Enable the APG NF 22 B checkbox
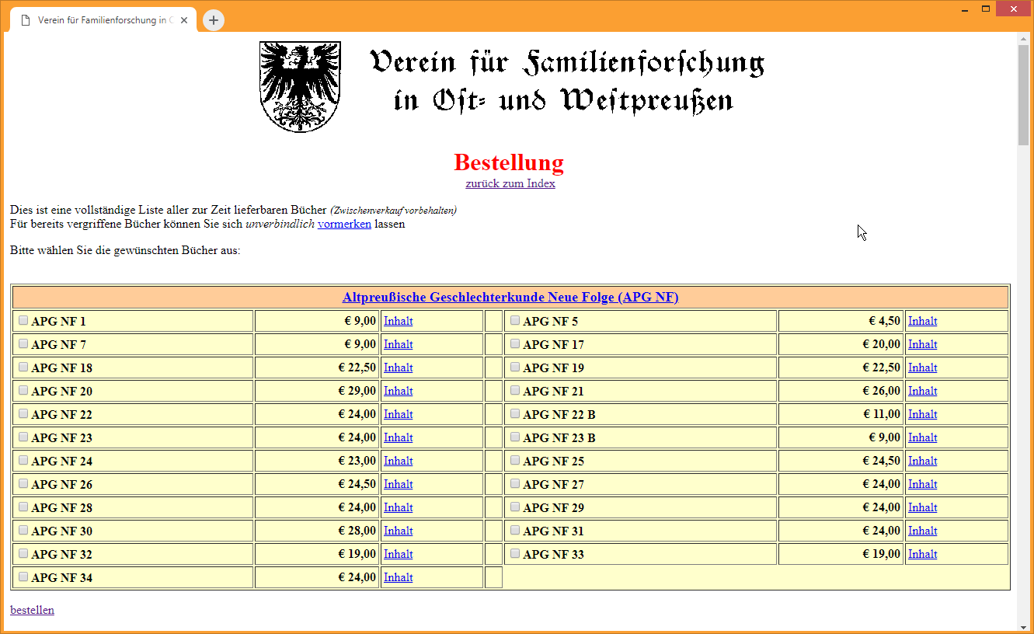 tap(514, 413)
